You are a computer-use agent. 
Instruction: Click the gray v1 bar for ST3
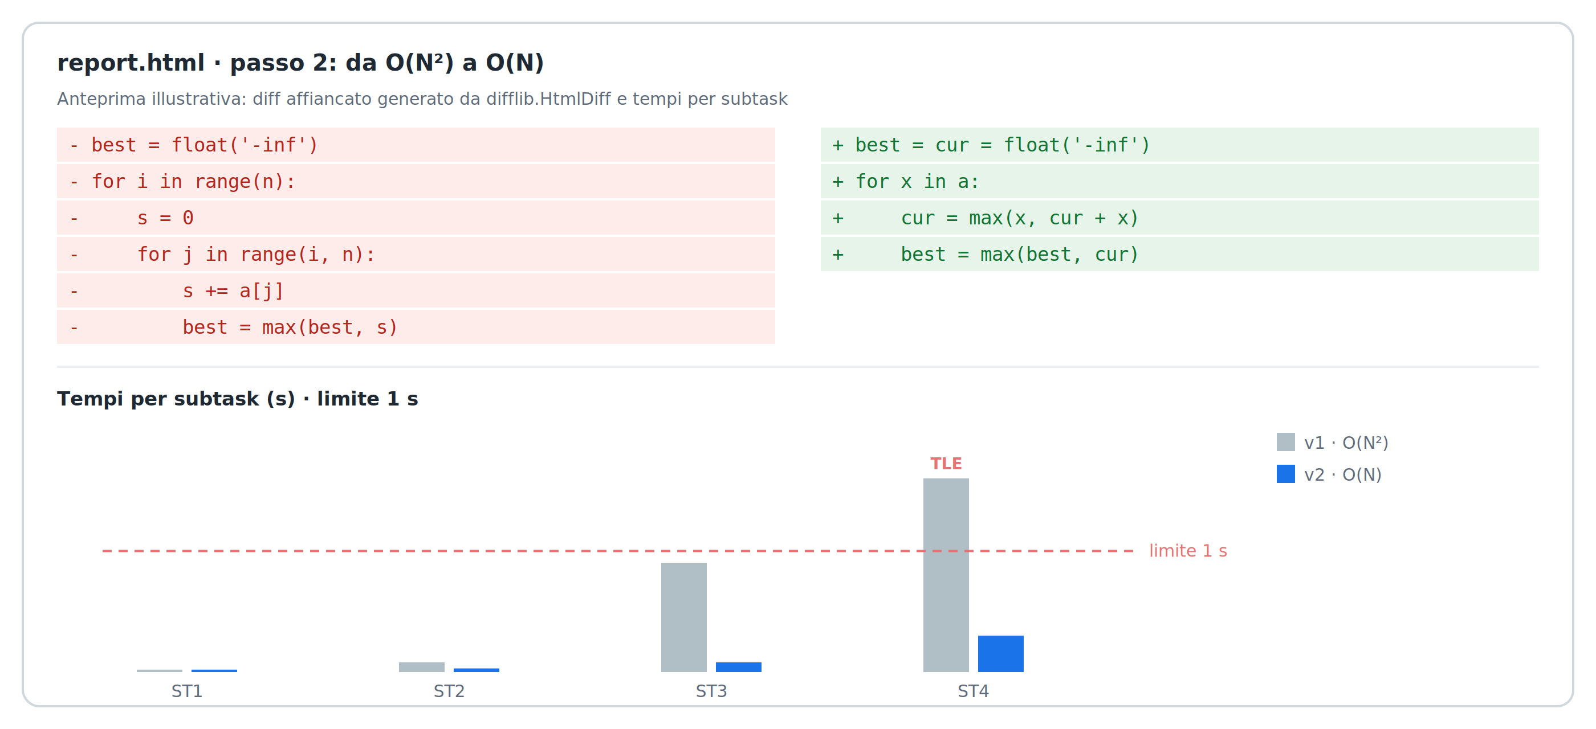(x=684, y=617)
